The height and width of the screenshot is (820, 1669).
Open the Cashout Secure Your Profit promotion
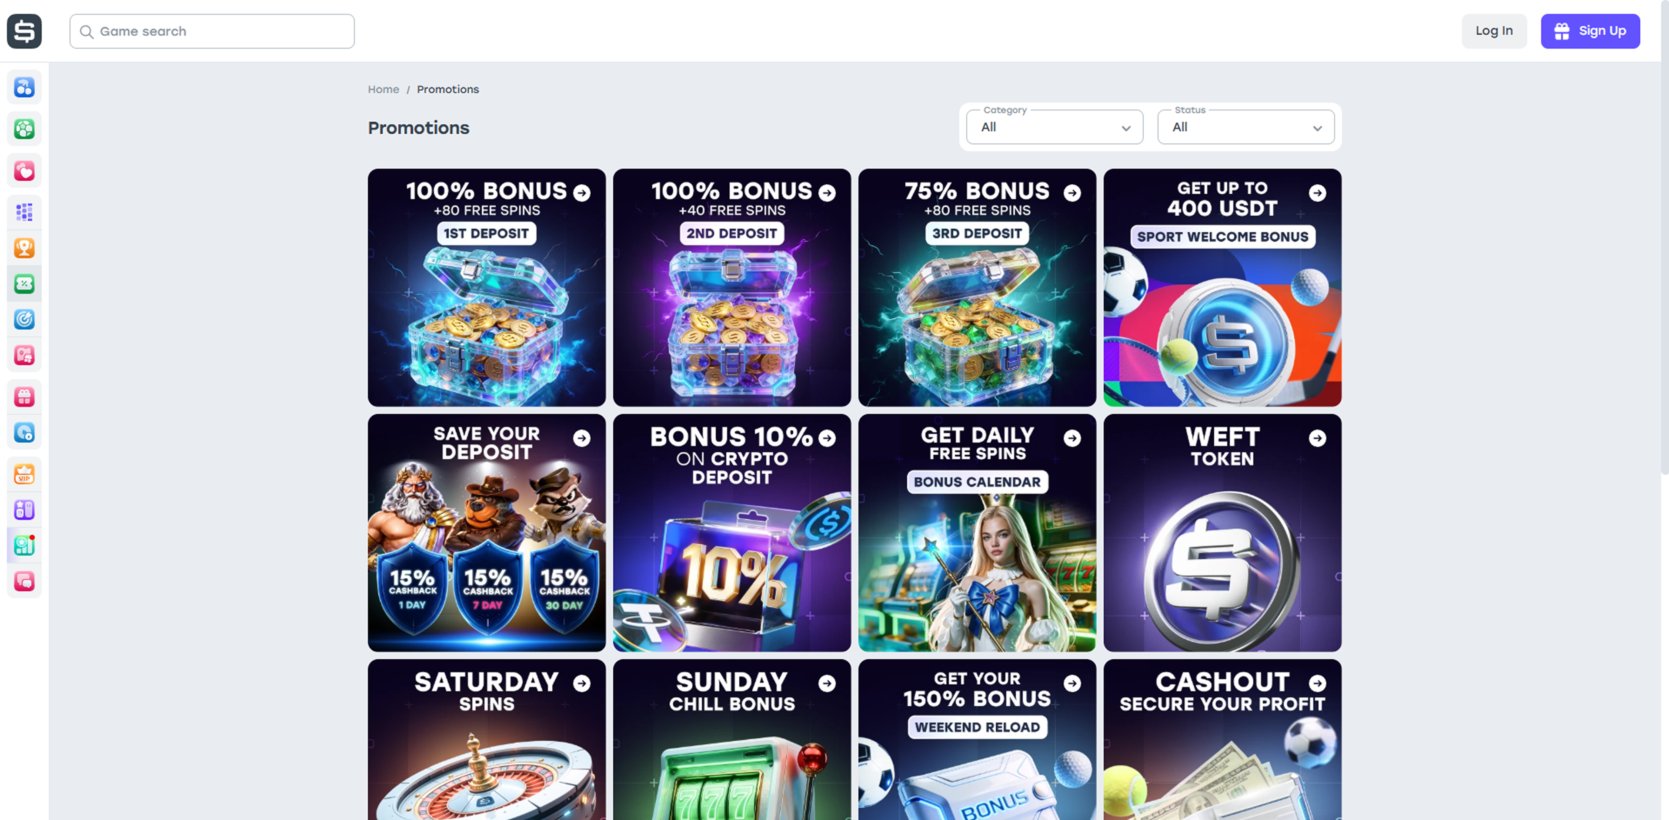pyautogui.click(x=1222, y=740)
